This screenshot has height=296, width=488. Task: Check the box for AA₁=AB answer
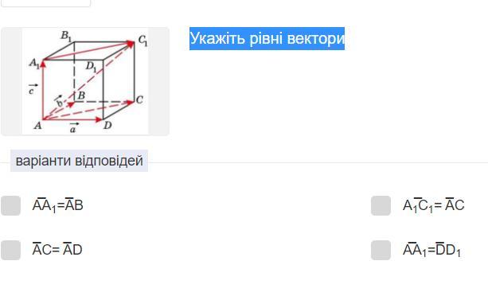[x=11, y=205]
